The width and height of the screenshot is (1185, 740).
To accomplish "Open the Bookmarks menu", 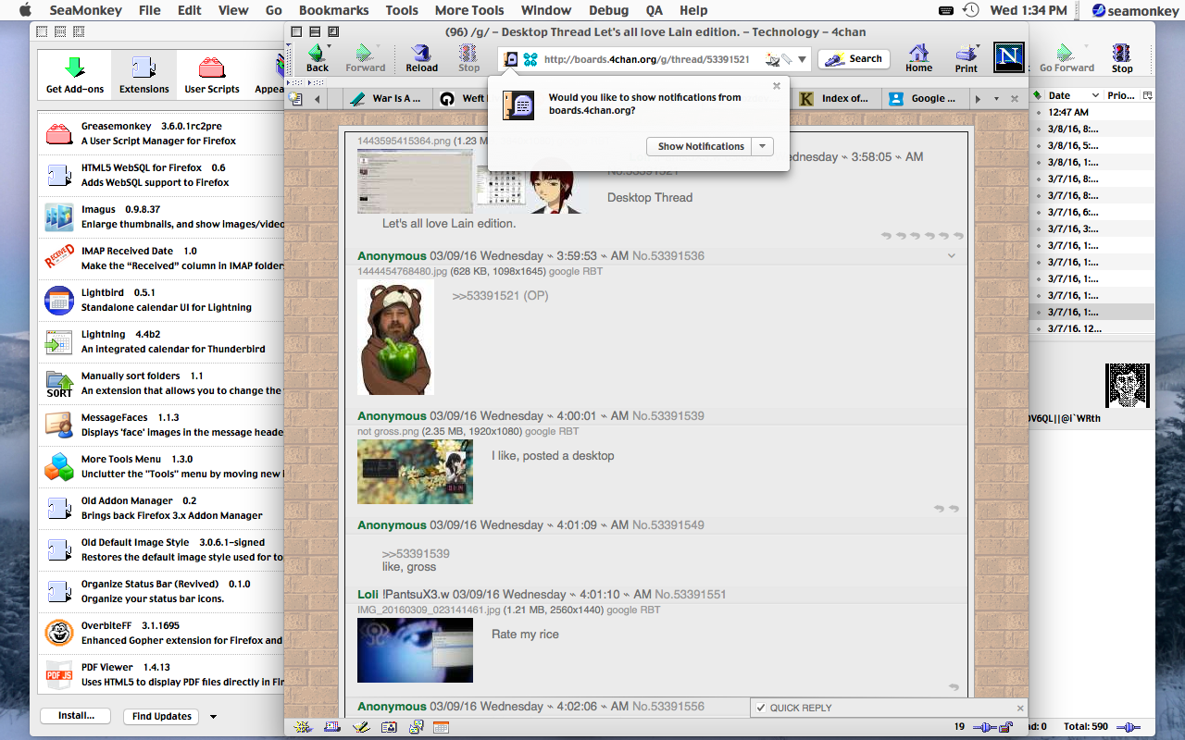I will pyautogui.click(x=333, y=10).
